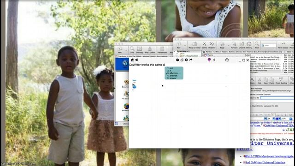Open the dropdown arrow next to Mailbox New
The width and height of the screenshot is (295, 166).
185,45
